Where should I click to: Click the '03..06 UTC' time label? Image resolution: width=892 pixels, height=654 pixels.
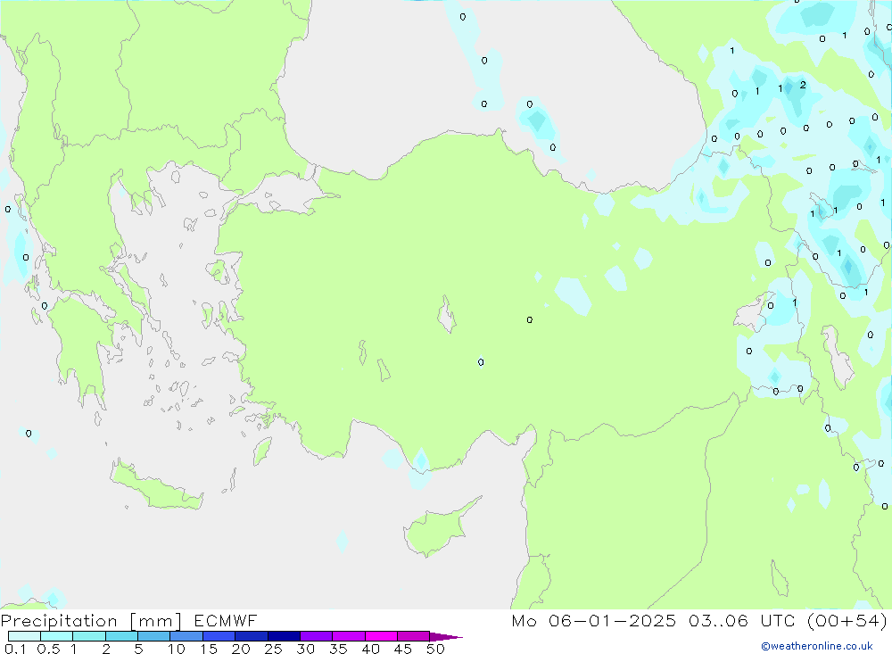pyautogui.click(x=741, y=621)
